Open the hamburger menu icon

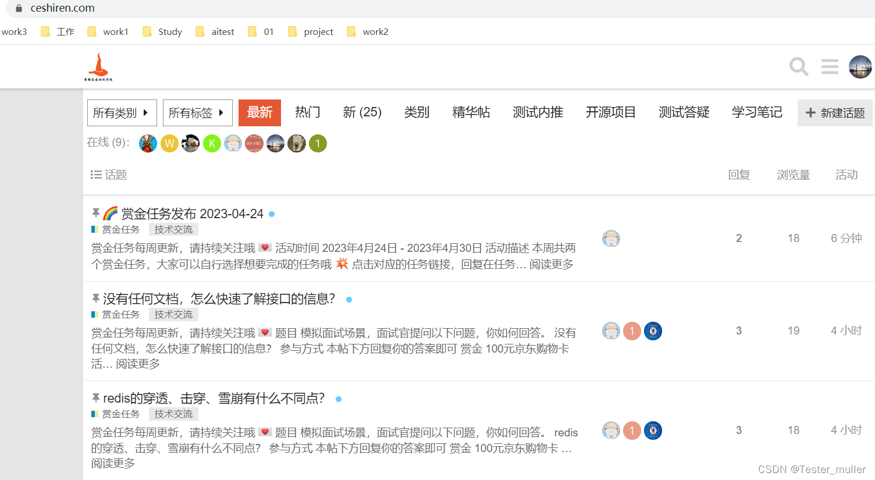coord(830,66)
